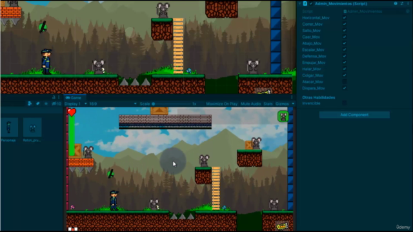Toggle the Gizmos button

click(x=282, y=104)
